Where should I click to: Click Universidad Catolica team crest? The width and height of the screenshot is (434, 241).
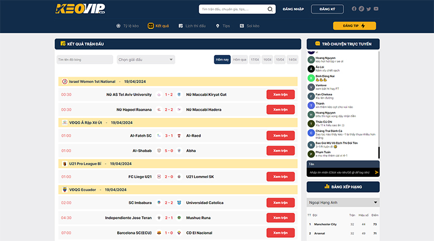click(x=179, y=203)
